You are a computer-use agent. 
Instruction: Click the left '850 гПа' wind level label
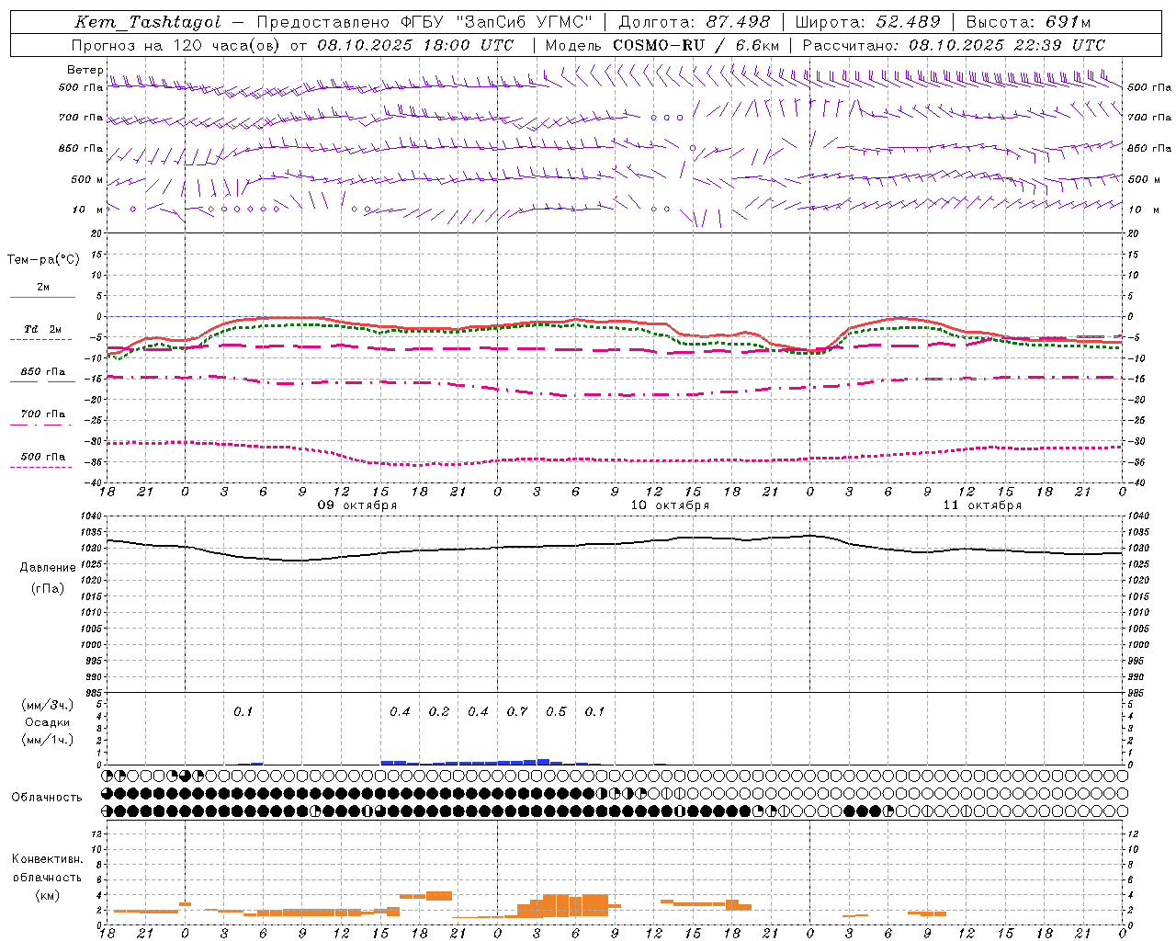coord(81,148)
